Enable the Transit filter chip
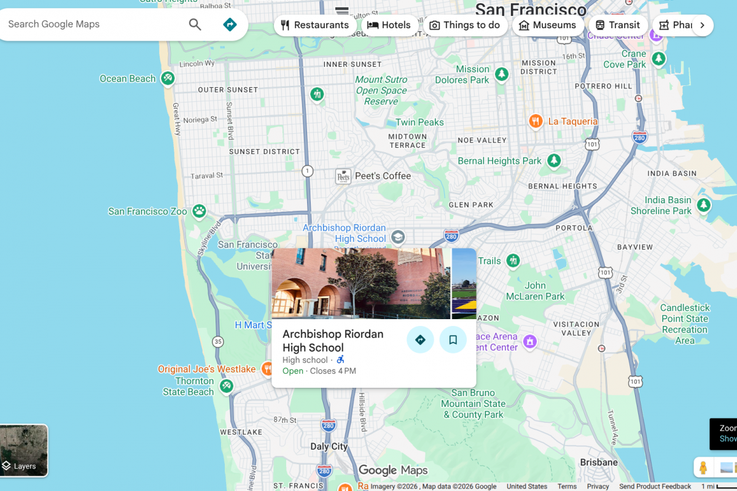 [618, 25]
